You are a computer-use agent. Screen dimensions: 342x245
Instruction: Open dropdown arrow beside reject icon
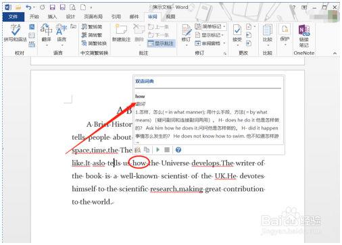[255, 27]
